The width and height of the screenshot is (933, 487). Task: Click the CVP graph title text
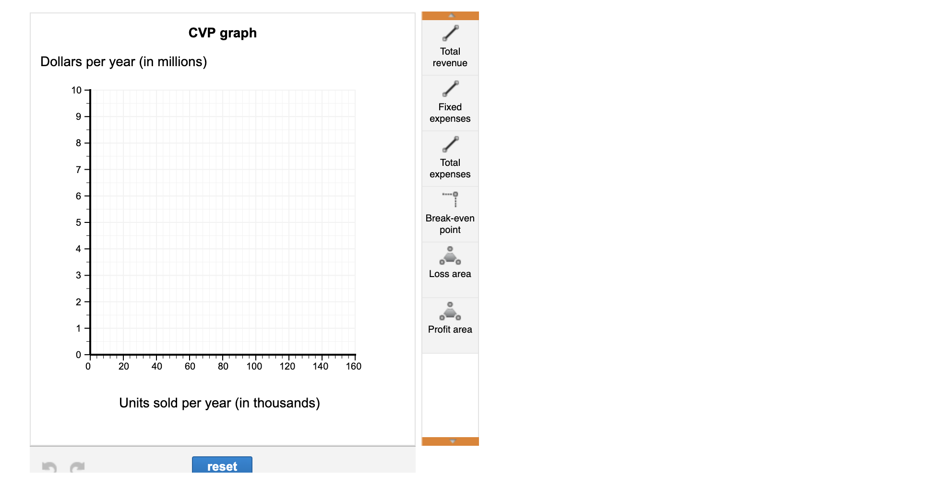click(222, 33)
